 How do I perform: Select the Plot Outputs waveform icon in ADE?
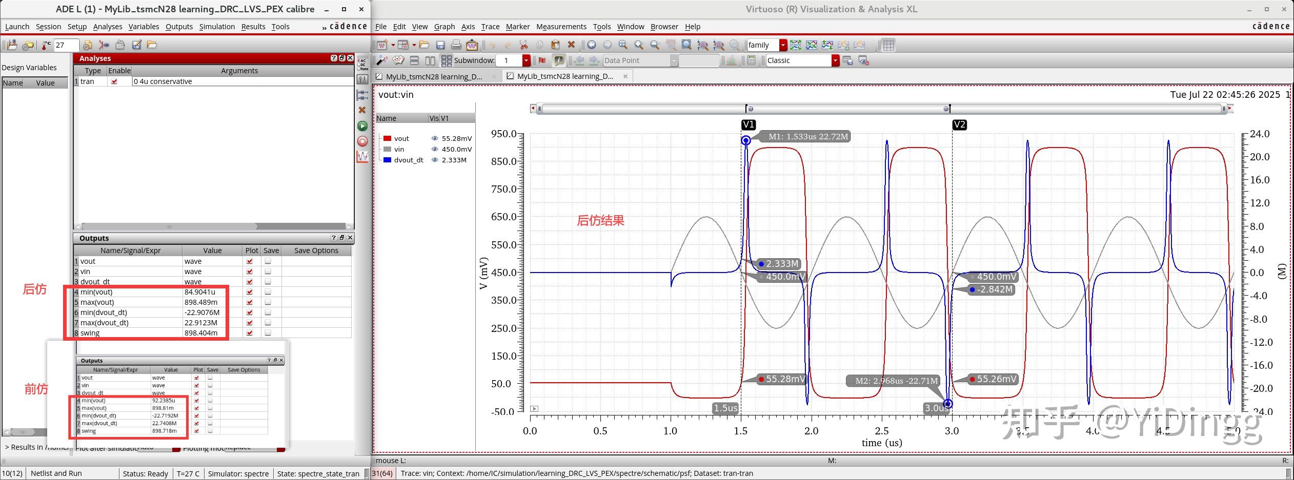362,157
